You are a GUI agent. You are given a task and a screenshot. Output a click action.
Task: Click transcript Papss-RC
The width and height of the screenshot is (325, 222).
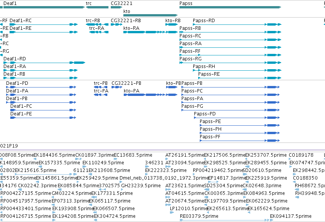[190, 36]
